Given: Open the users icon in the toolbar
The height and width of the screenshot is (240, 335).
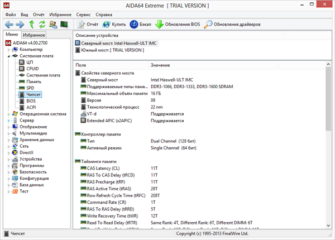Looking at the screenshot, I should (x=53, y=25).
